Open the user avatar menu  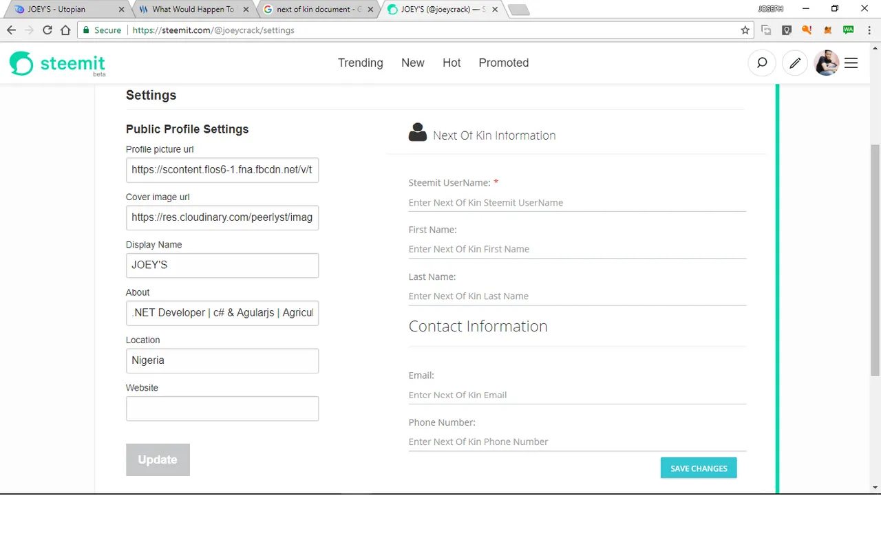coord(826,63)
